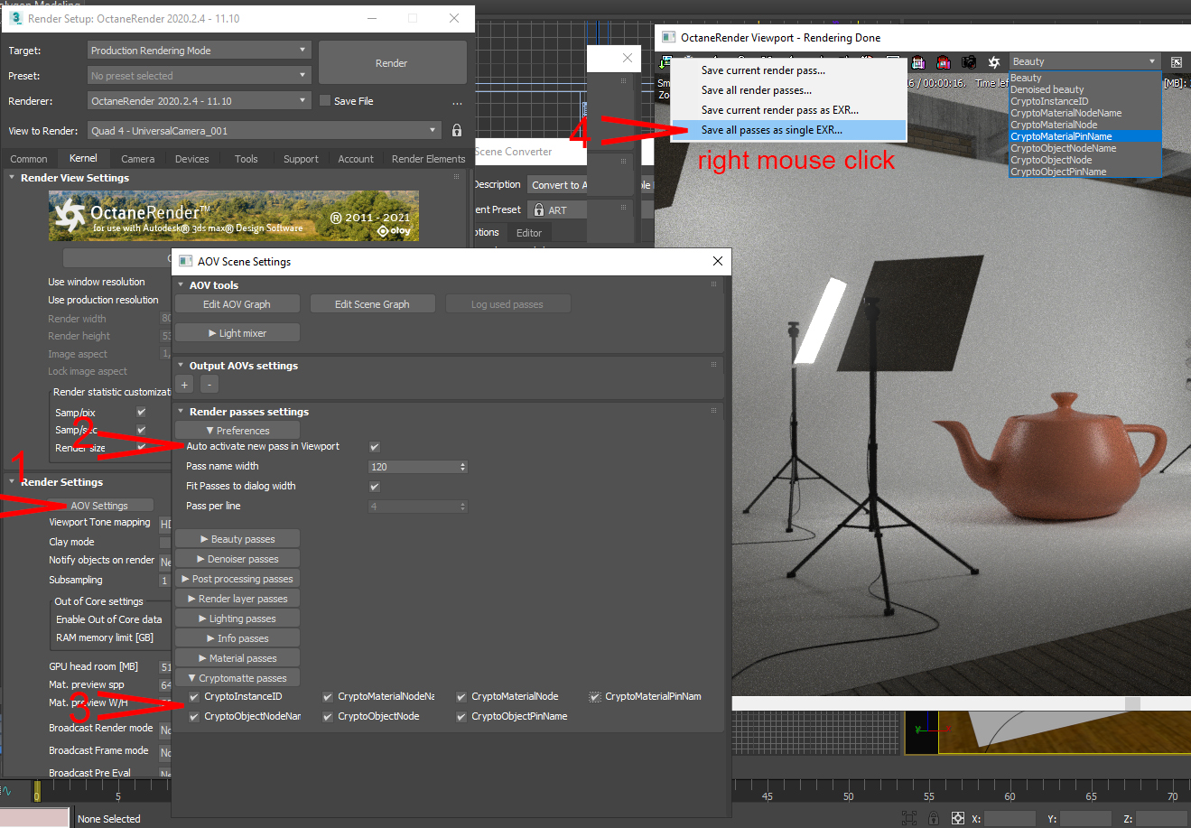Viewport: 1191px width, 828px height.
Task: Close the AOV Scene Settings window
Action: [718, 261]
